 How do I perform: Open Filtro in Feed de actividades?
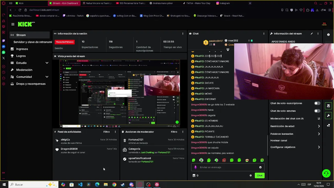(x=106, y=132)
